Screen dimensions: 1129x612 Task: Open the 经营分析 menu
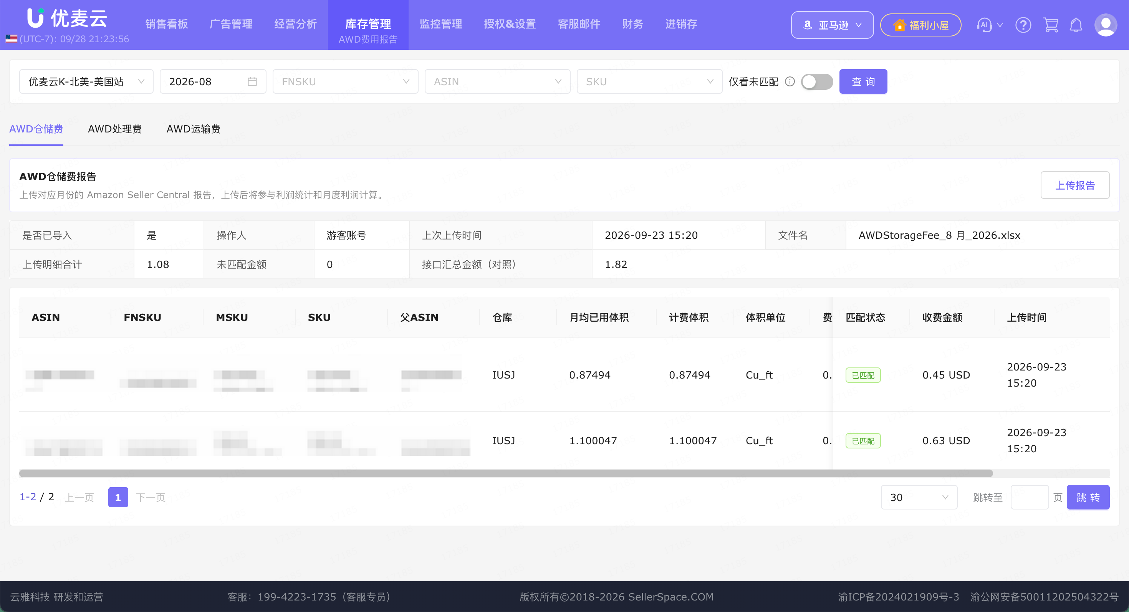pos(295,24)
